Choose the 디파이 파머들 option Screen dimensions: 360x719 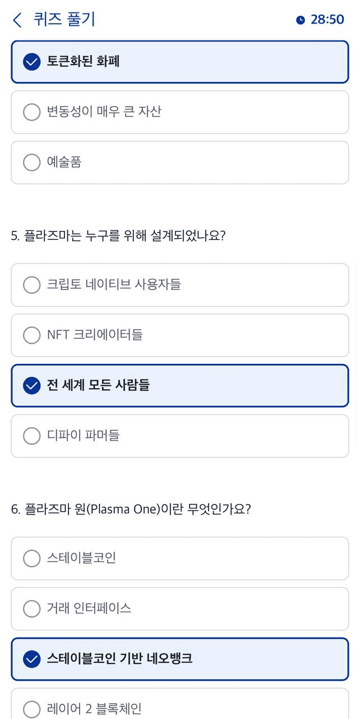(x=180, y=436)
